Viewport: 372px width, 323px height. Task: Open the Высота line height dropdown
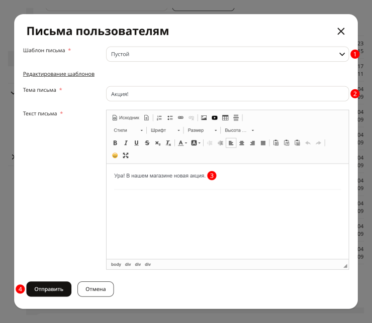click(239, 130)
